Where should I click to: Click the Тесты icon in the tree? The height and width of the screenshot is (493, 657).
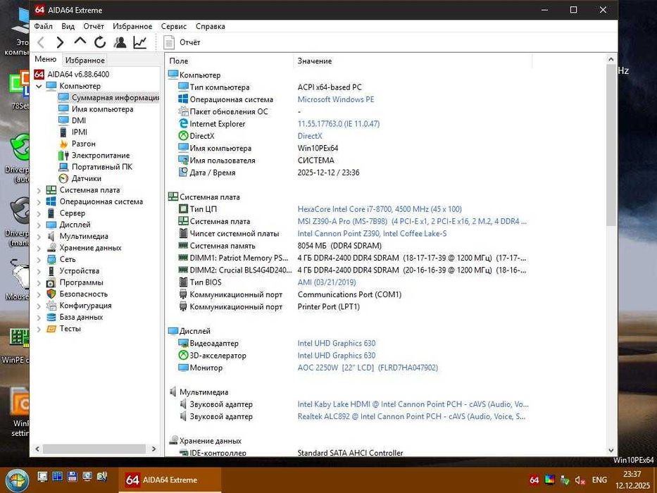click(x=51, y=329)
